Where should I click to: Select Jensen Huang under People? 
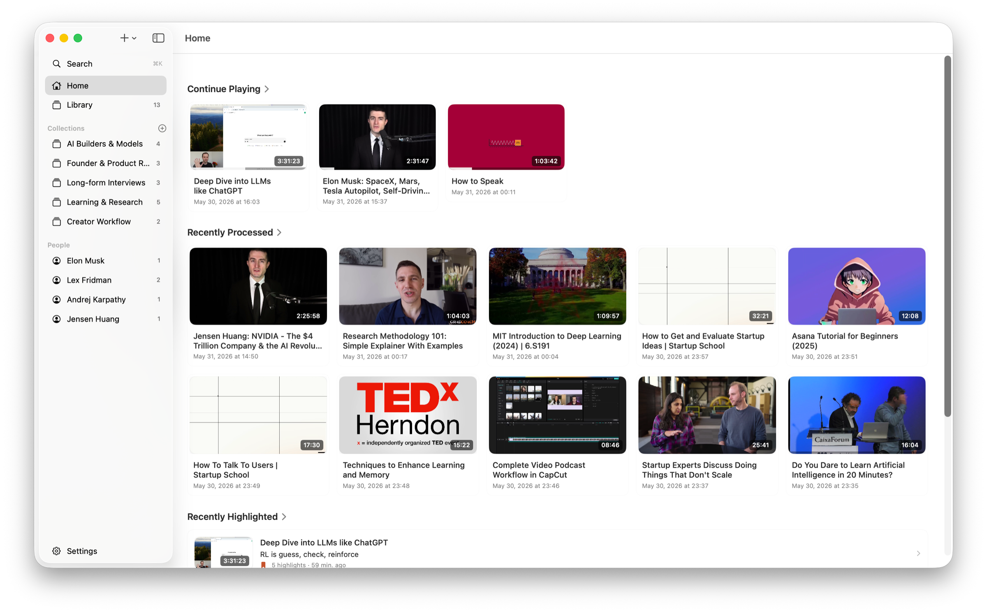(106, 319)
